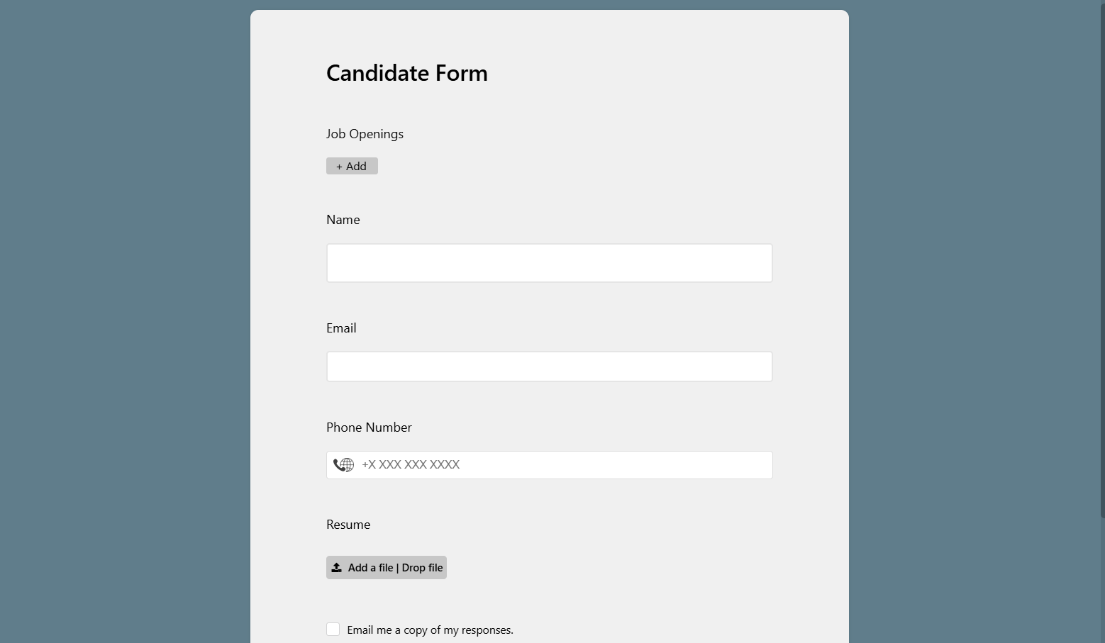Click the blue-gray page background left of form

pyautogui.click(x=124, y=319)
